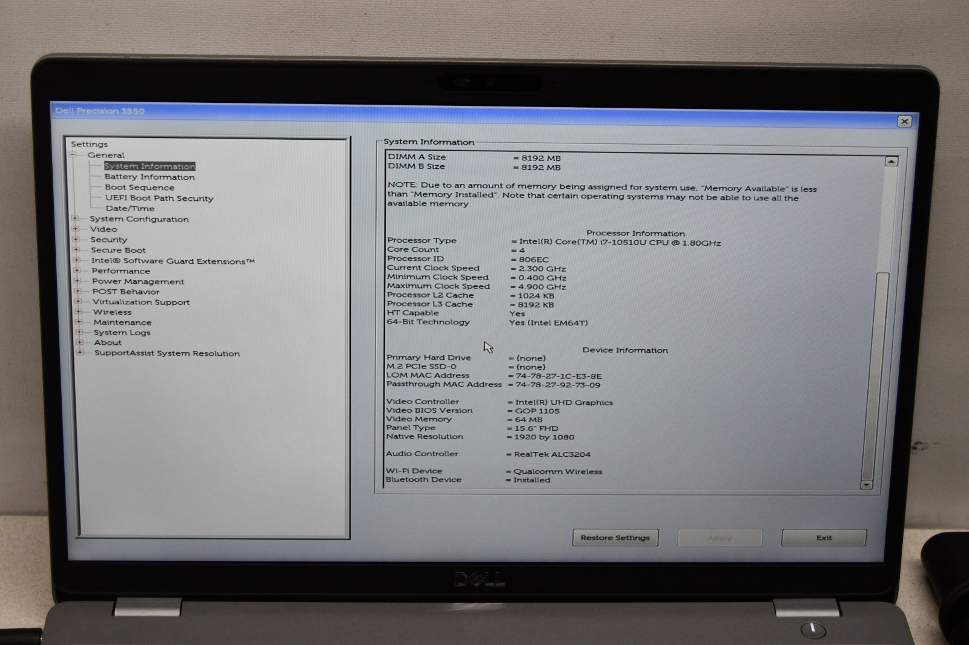This screenshot has height=645, width=969.
Task: Click the scrollbar up arrow
Action: (891, 162)
